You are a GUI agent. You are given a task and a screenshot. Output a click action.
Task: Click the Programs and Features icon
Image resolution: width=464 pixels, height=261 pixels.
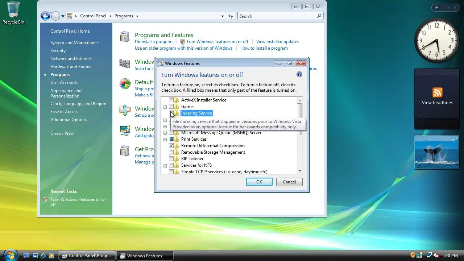125,37
